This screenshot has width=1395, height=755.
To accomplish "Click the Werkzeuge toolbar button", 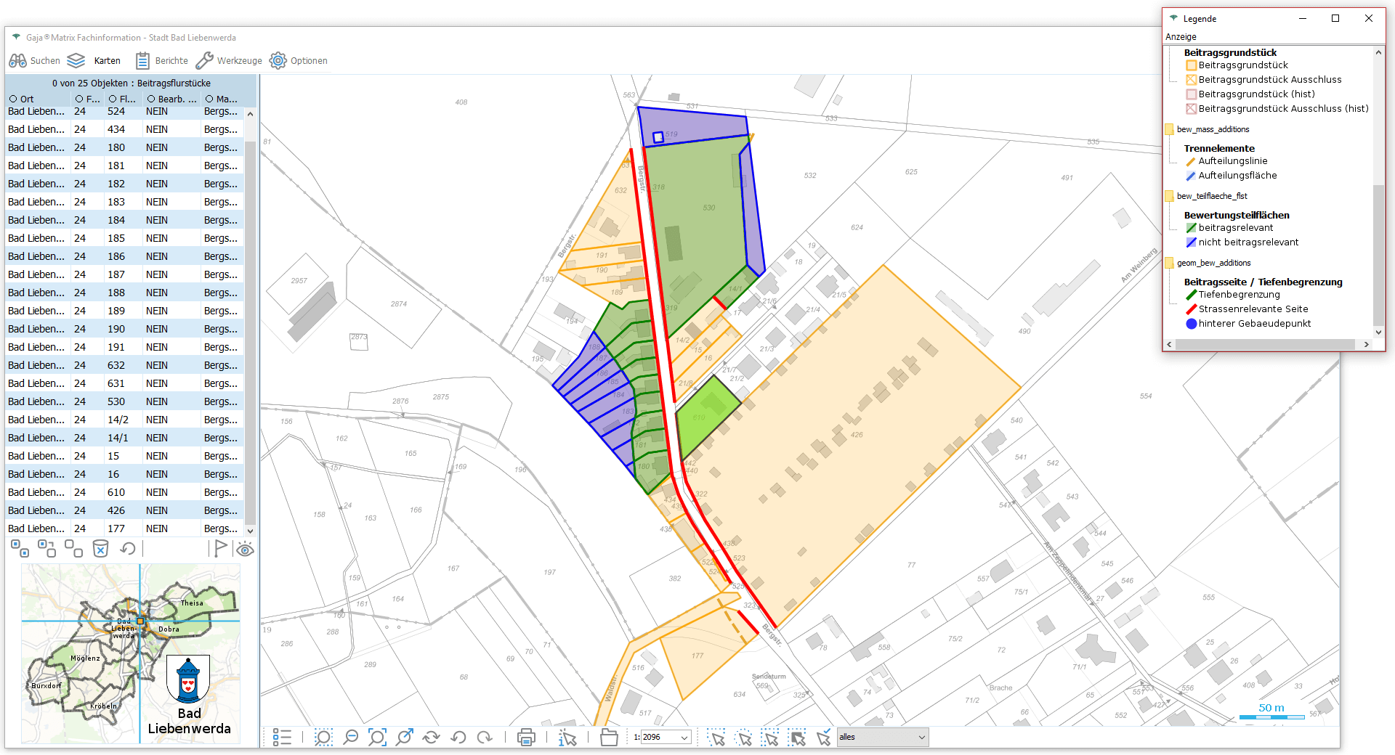I will coord(229,61).
